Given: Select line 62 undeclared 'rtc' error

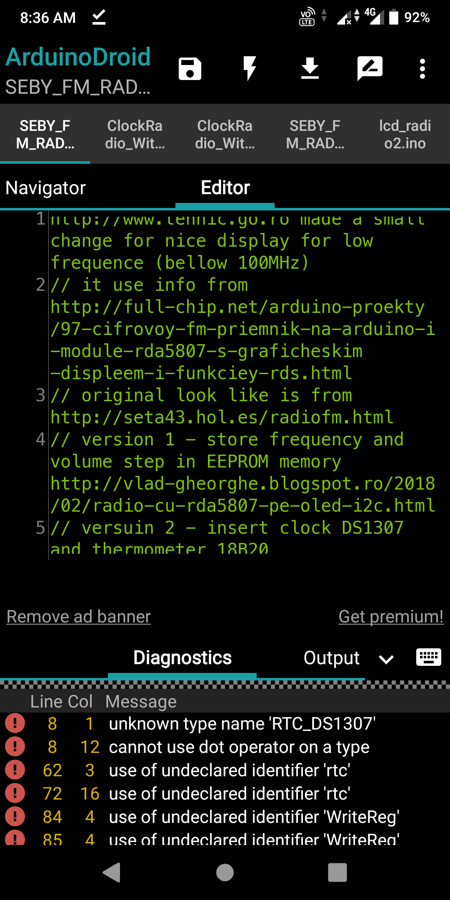Looking at the screenshot, I should point(229,770).
